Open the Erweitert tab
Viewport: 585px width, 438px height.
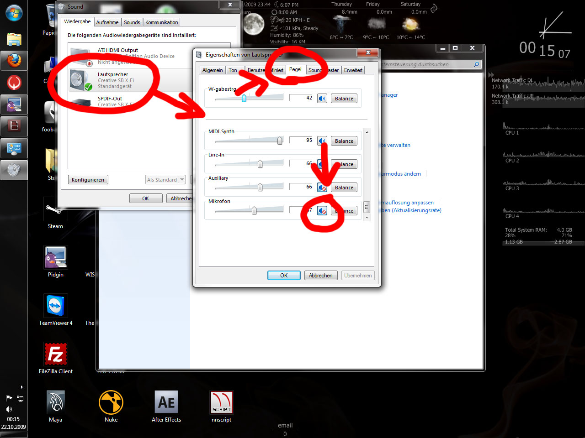coord(353,70)
